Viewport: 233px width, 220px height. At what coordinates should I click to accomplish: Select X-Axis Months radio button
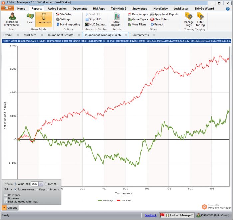pos(48,189)
